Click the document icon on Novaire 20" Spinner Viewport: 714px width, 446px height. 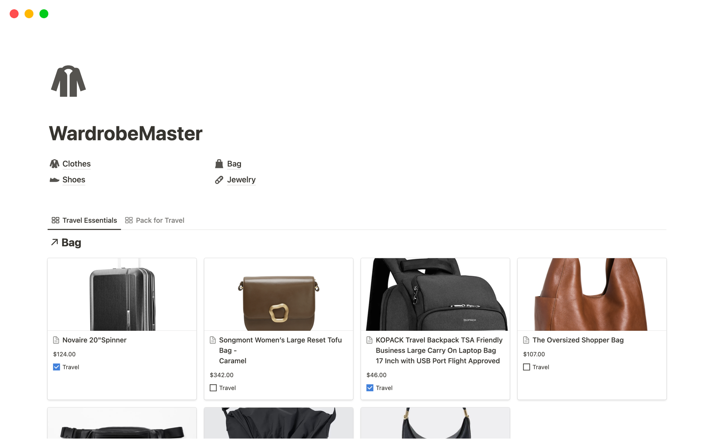(x=56, y=340)
